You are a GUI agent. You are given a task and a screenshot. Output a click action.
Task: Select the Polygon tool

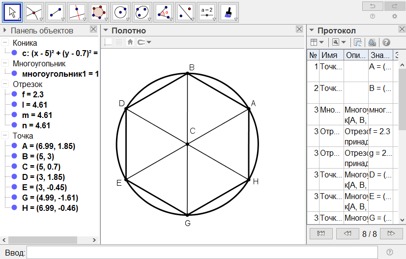click(x=99, y=12)
